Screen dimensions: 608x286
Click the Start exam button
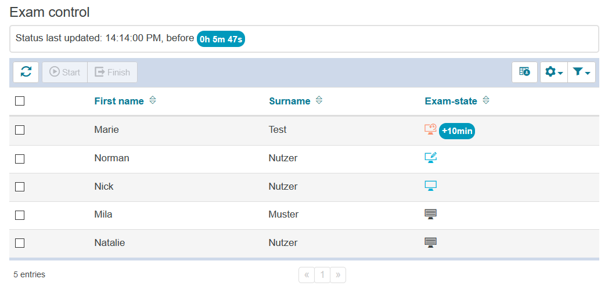click(65, 72)
